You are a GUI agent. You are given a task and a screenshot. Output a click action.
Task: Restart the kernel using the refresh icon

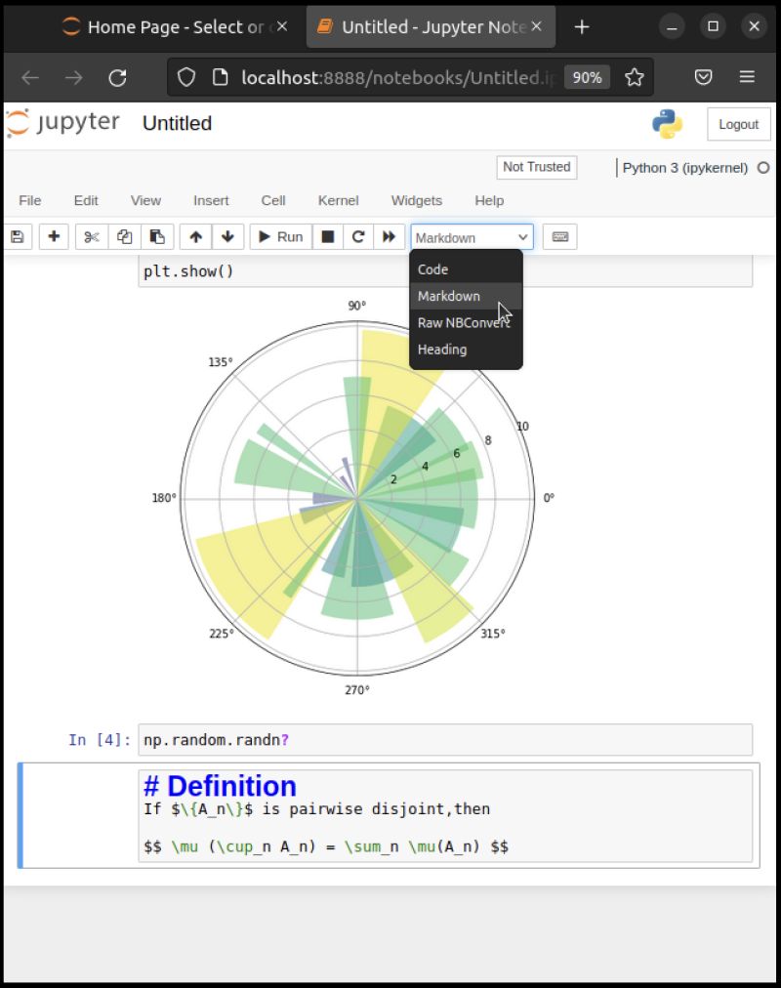pos(357,236)
